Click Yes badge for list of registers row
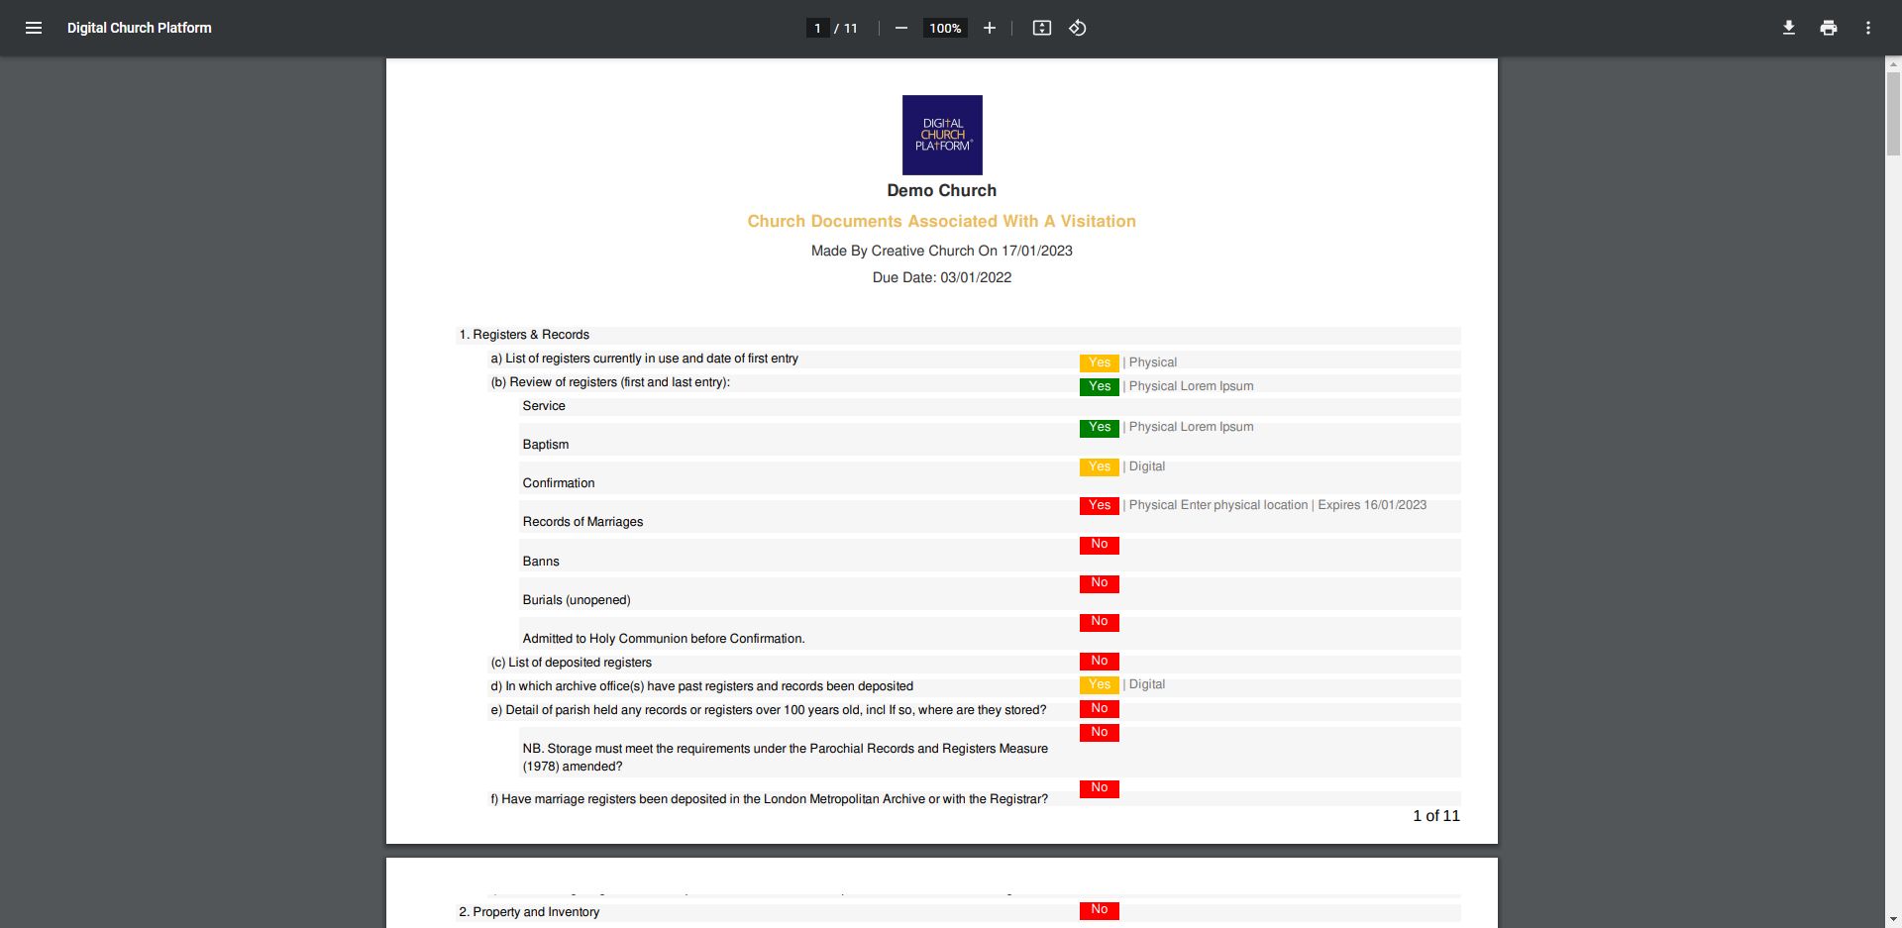 coord(1100,362)
